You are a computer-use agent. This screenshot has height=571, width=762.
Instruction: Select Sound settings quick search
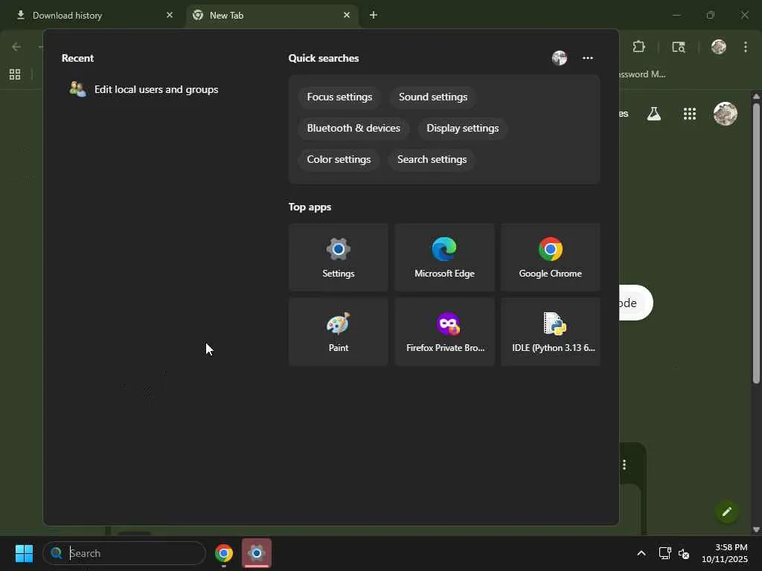433,97
